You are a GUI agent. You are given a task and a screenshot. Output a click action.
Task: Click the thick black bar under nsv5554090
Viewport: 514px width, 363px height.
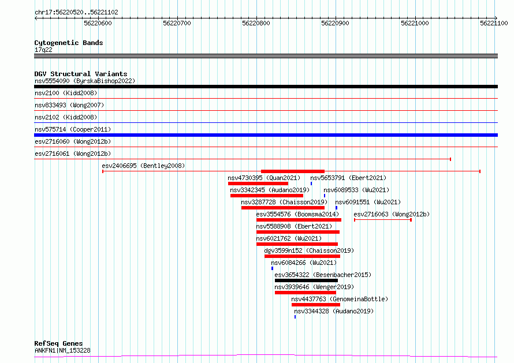266,87
